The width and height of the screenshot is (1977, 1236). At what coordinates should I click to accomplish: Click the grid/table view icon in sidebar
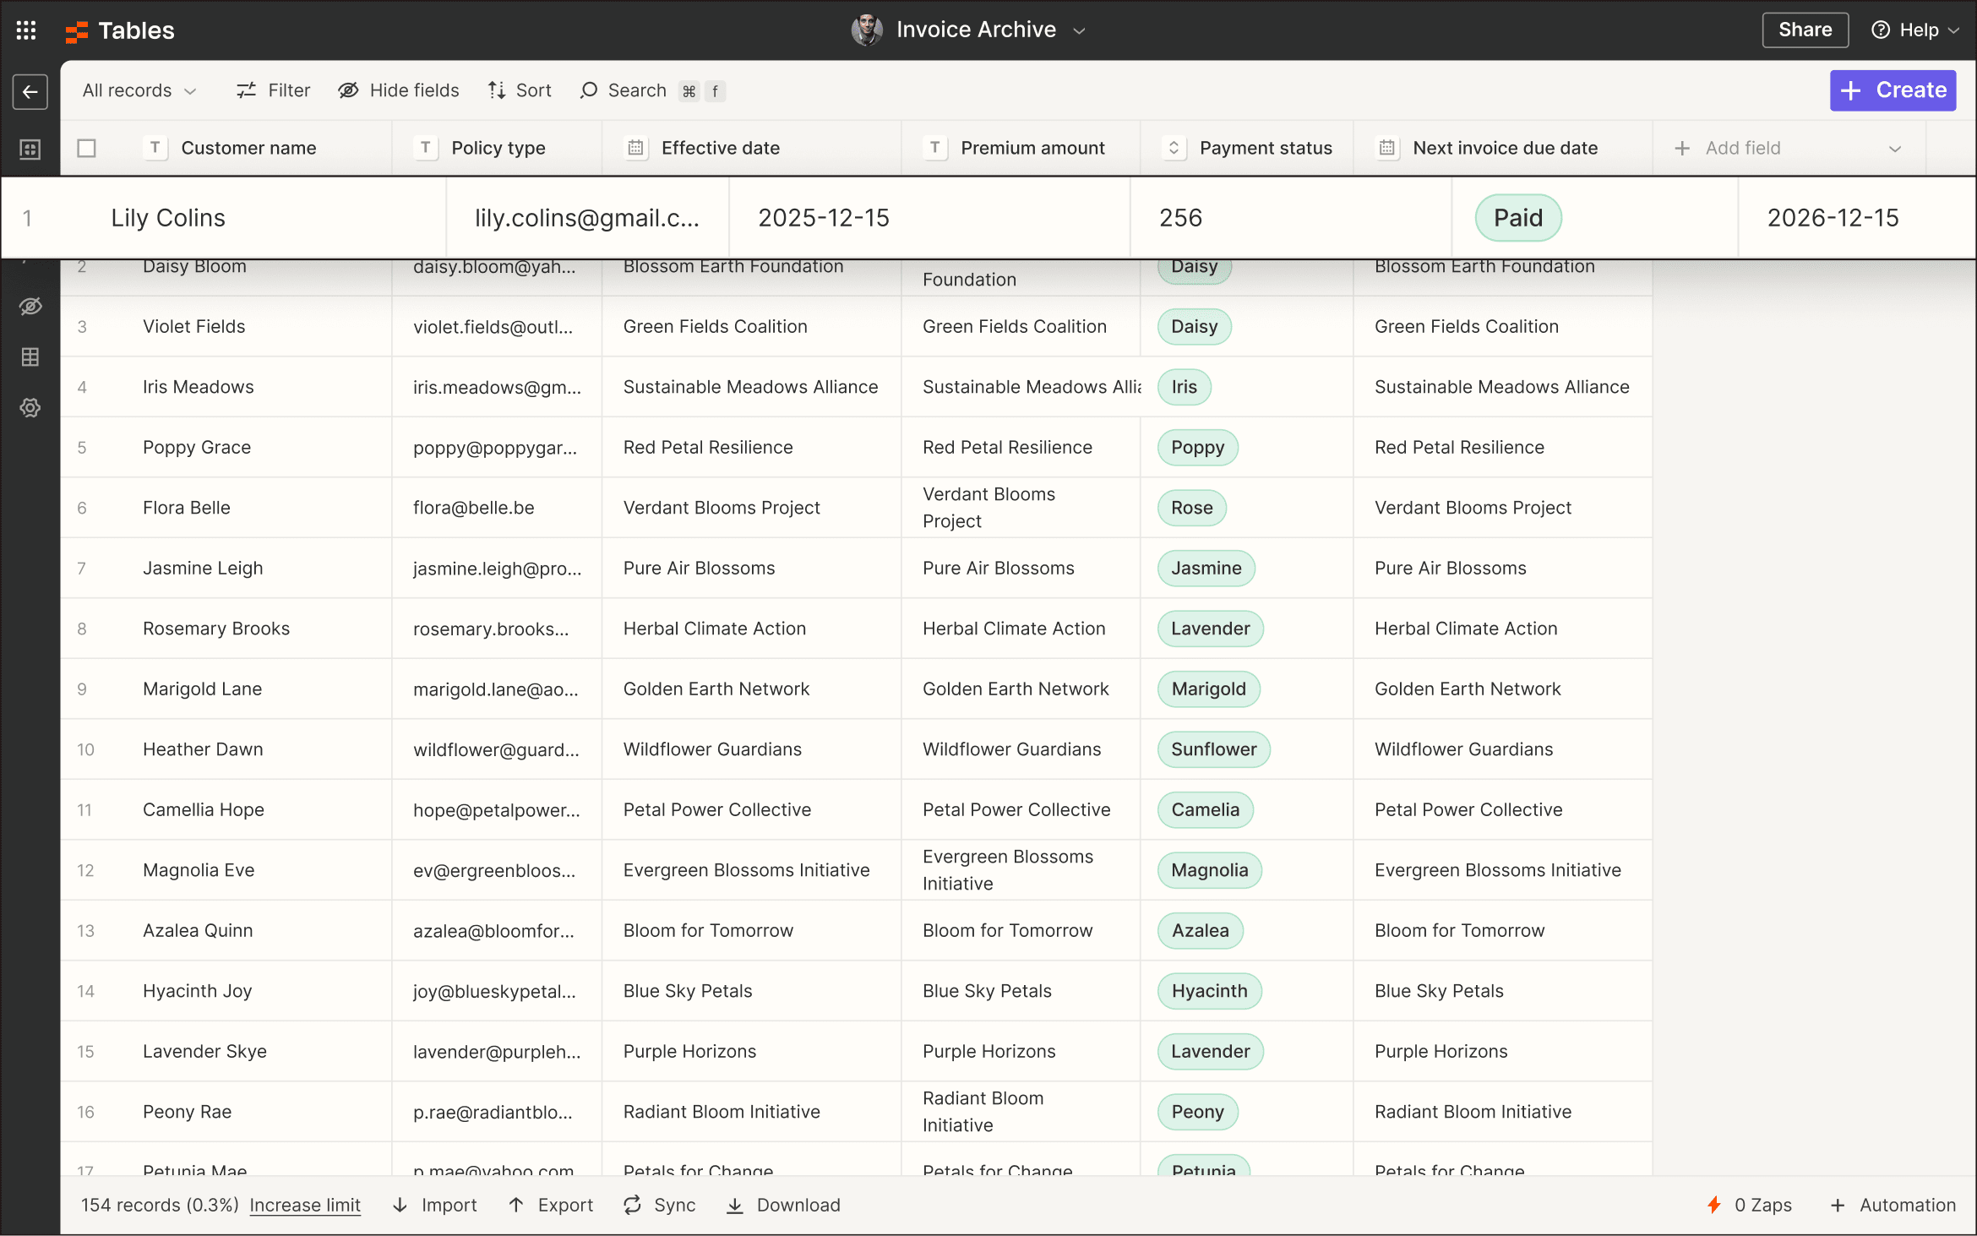[30, 356]
